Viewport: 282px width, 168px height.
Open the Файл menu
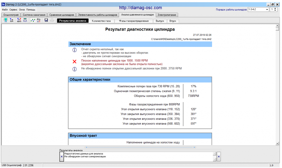click(x=5, y=10)
